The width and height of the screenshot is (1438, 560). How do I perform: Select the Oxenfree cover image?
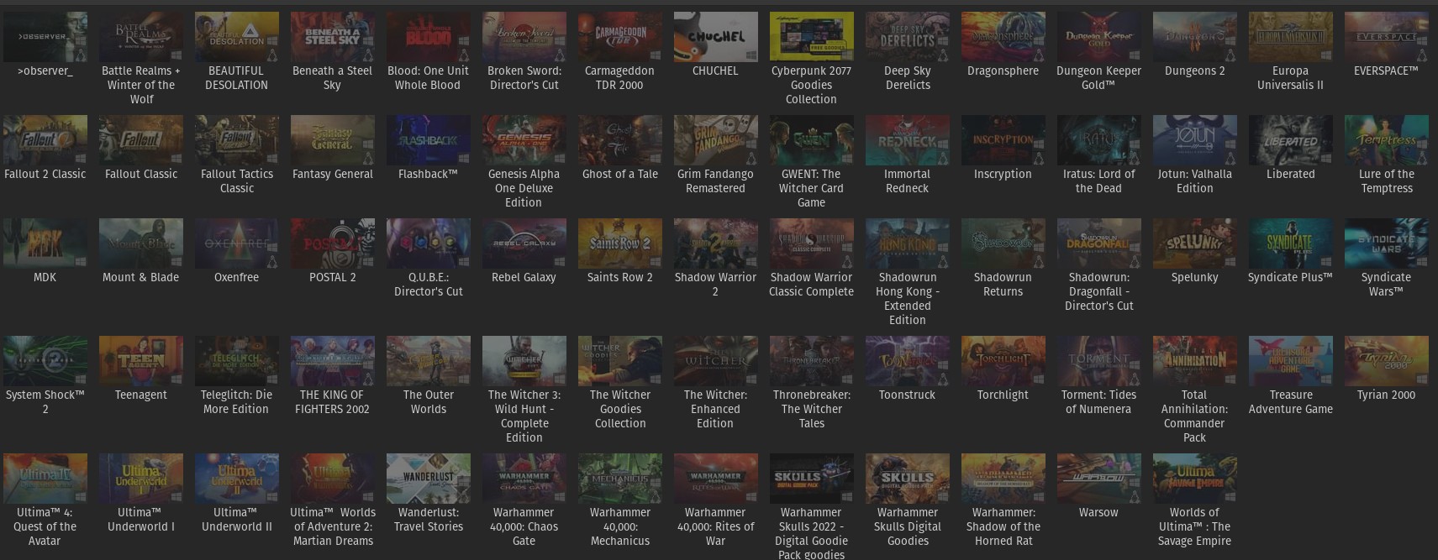pyautogui.click(x=237, y=243)
